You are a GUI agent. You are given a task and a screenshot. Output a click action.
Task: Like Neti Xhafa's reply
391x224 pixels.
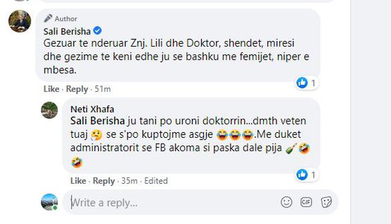78,181
